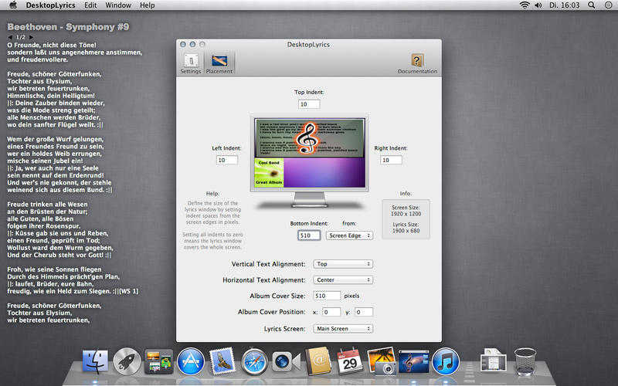Click lyric line 'Freude trinken alle Wesen'
Image resolution: width=618 pixels, height=386 pixels.
coord(47,204)
